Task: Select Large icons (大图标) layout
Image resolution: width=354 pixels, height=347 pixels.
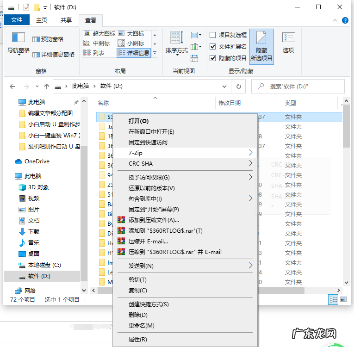Action: (131, 34)
